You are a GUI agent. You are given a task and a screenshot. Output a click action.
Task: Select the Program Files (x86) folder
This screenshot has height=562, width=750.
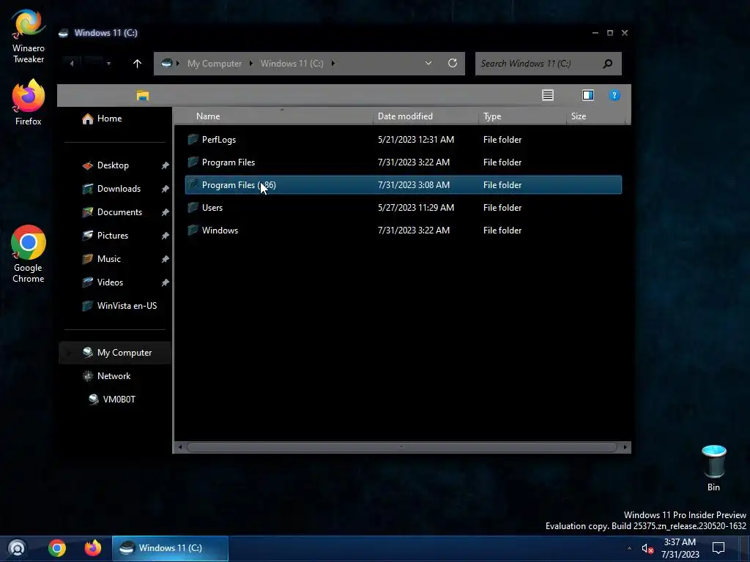click(404, 185)
